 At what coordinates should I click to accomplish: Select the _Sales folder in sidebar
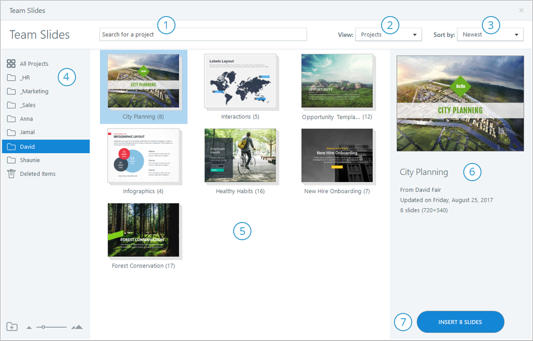[28, 105]
